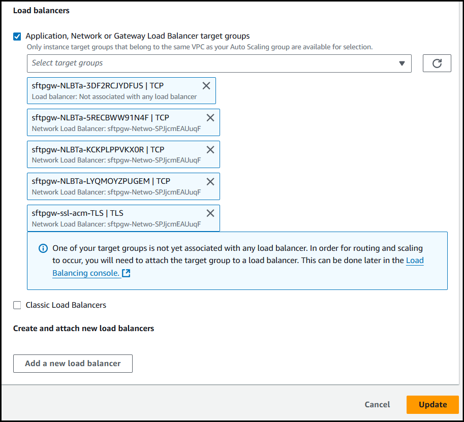Remove the sftpgw-NLBTa-5RECBWW91N4F target group
Viewport: 464px width, 422px height.
(210, 118)
